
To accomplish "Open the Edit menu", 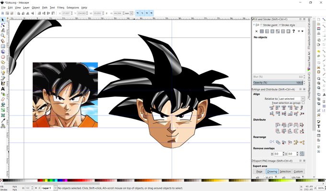I will [10, 8].
